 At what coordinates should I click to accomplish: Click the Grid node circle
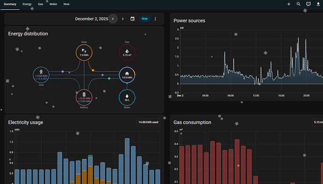(x=41, y=75)
